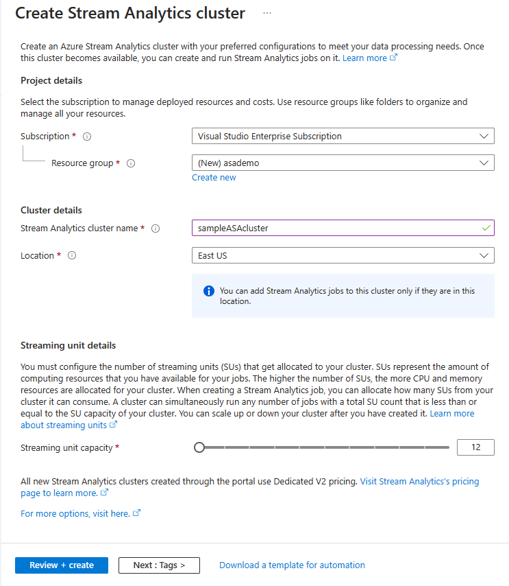Click the blue info icon in the location notice

point(208,291)
